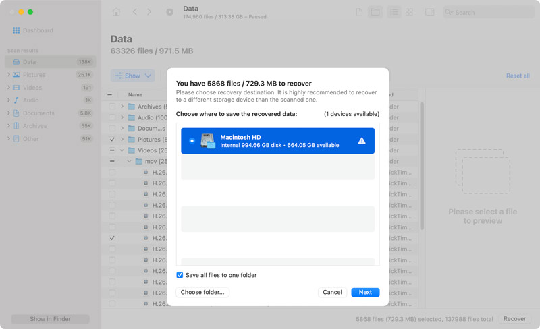540x329 pixels.
Task: Click the back navigation arrow
Action: (x=134, y=12)
